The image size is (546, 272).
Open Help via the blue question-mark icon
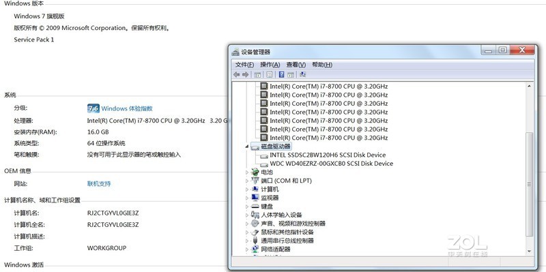point(282,74)
